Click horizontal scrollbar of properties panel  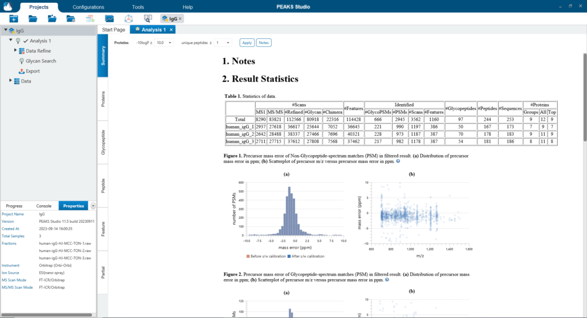(x=46, y=315)
